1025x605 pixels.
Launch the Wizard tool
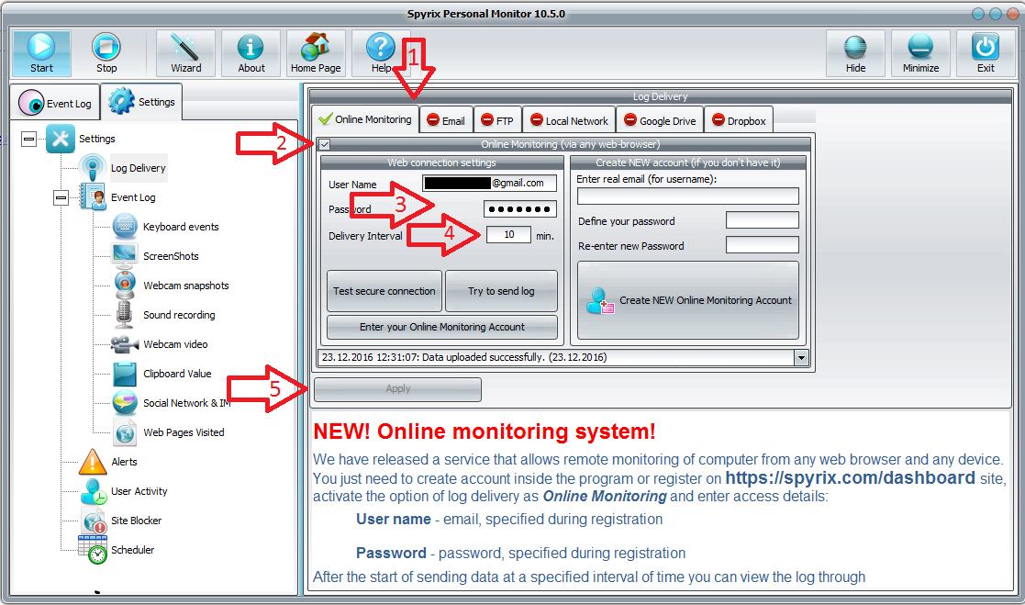click(185, 53)
